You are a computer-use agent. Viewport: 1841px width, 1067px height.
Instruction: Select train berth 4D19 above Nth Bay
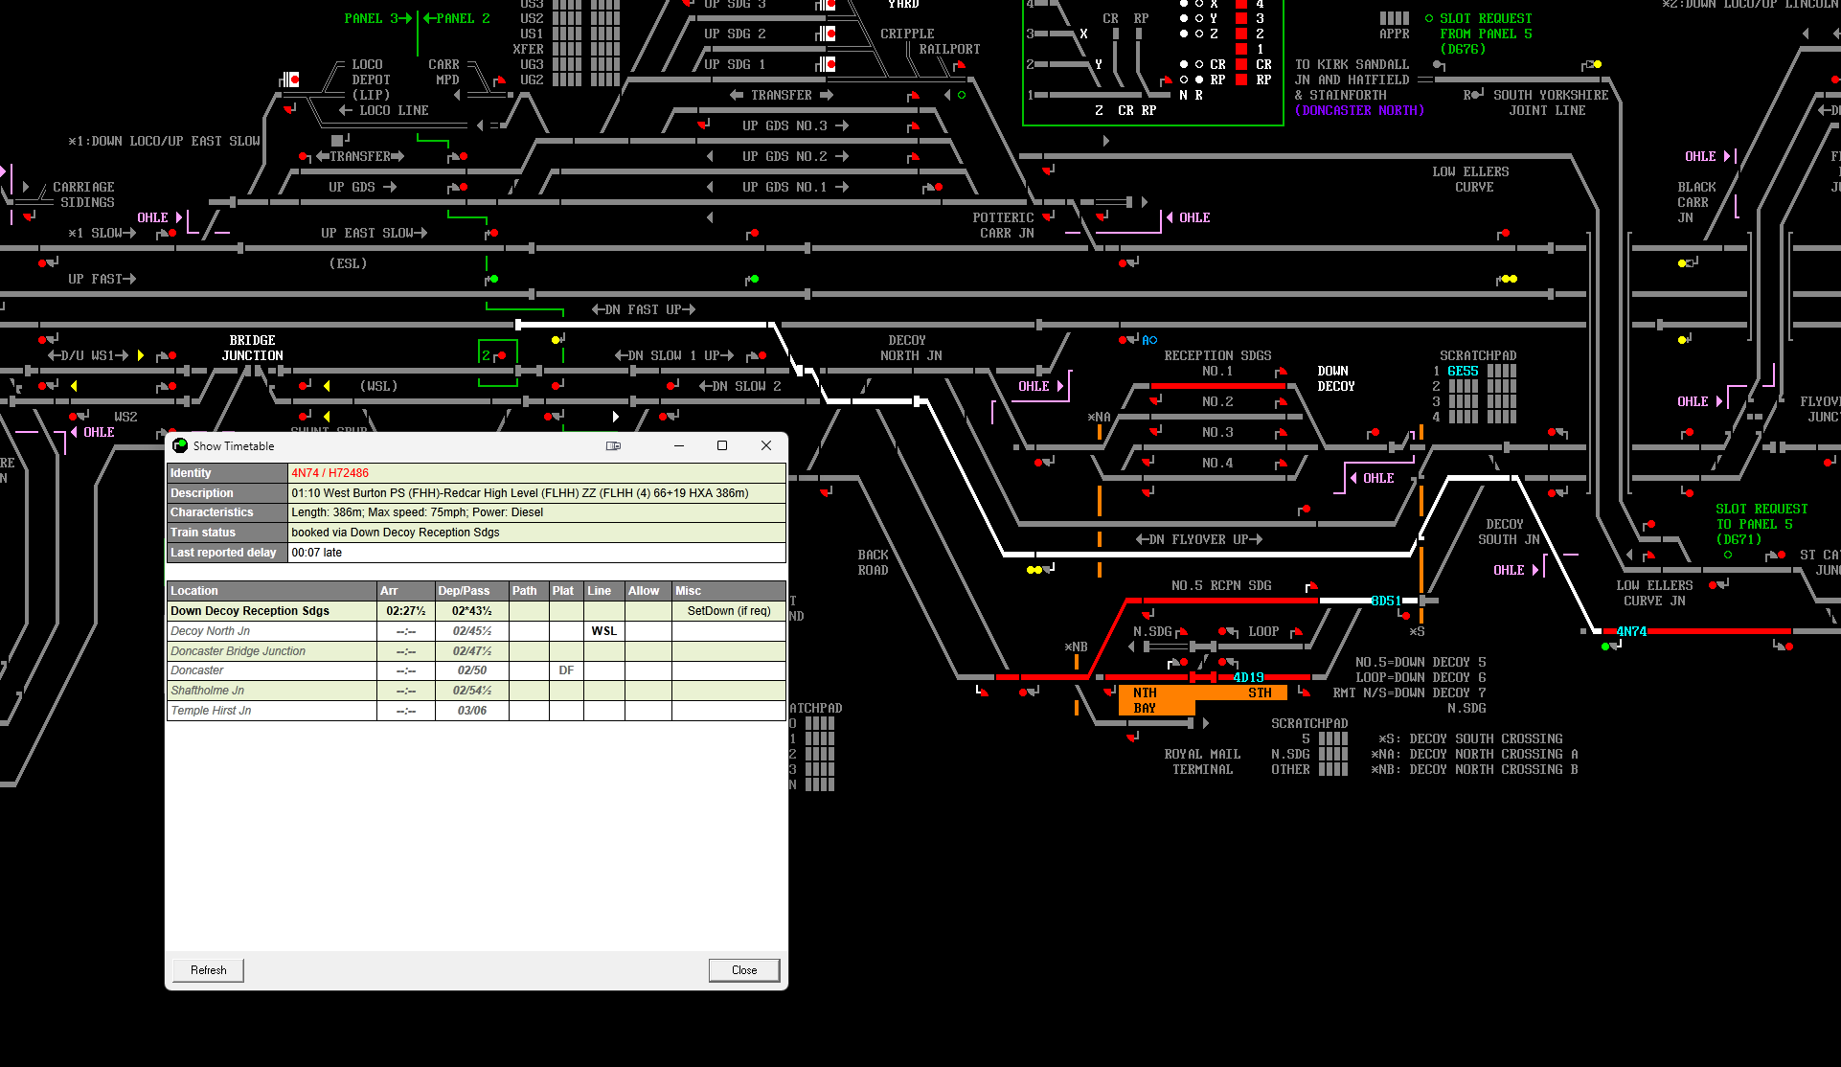[1248, 677]
